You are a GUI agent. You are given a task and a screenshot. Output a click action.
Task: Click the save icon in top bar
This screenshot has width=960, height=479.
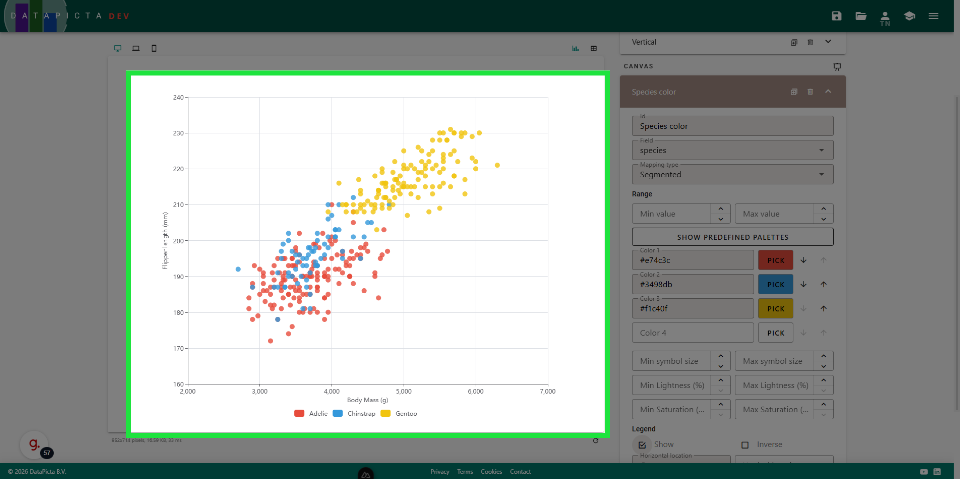(x=836, y=16)
